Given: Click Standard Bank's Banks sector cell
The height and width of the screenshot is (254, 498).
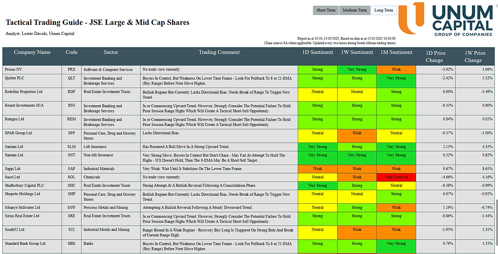Looking at the screenshot, I should (111, 246).
